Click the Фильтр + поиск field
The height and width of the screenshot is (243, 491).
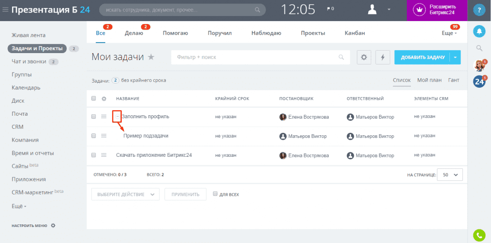tap(256, 58)
